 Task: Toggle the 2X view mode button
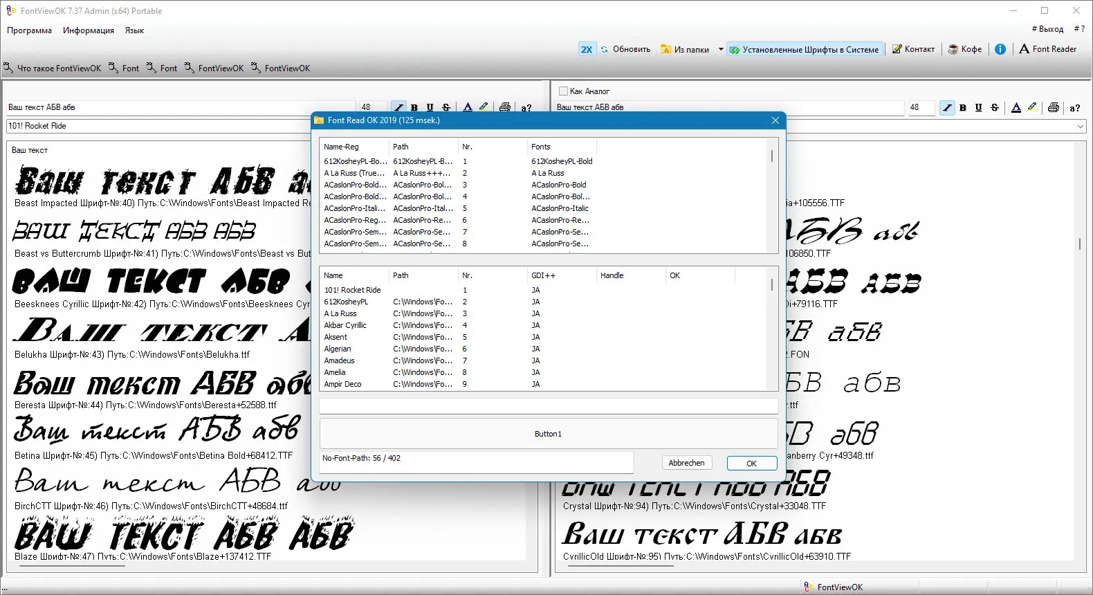587,49
